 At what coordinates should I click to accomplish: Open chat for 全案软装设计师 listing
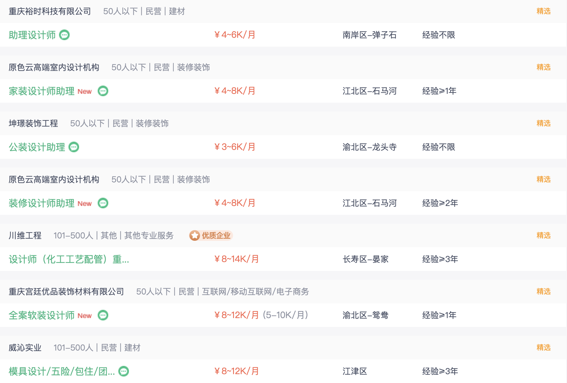tap(103, 315)
